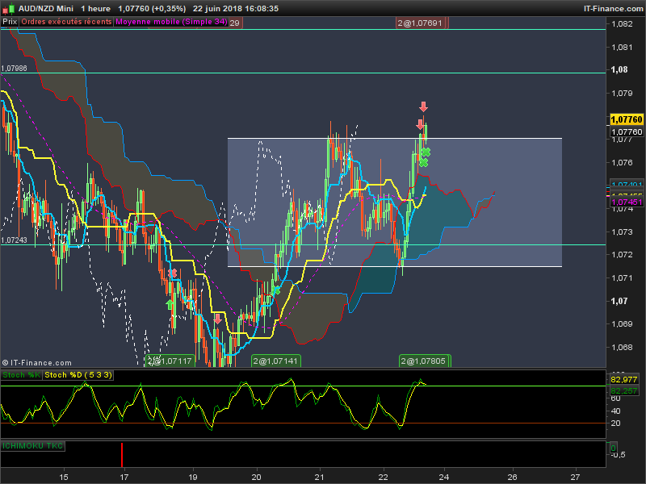Click the green upward buy arrow marker
The height and width of the screenshot is (484, 646).
click(x=170, y=304)
